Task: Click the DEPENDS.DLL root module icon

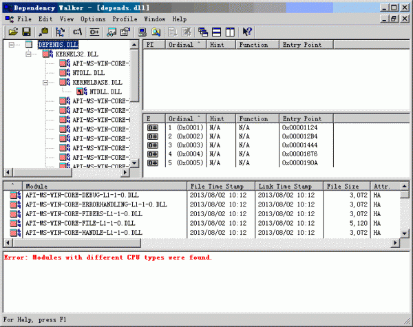Action: pos(29,45)
